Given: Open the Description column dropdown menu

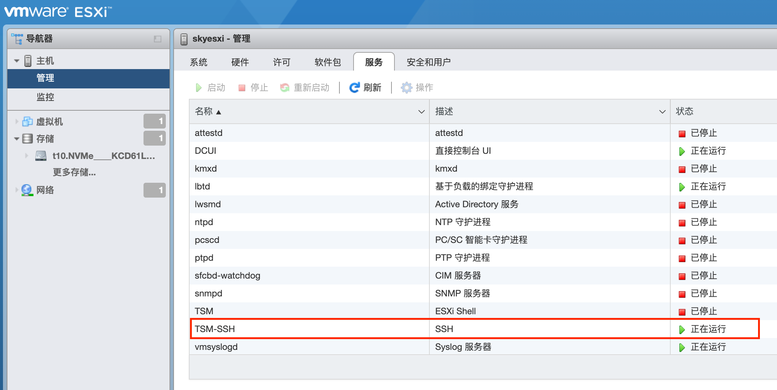Looking at the screenshot, I should point(662,112).
